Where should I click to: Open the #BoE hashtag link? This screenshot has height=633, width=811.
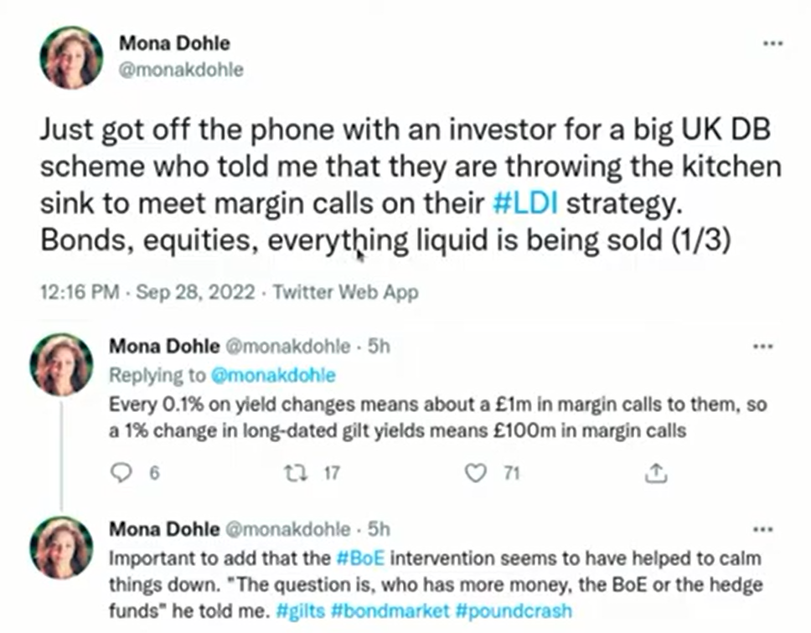pyautogui.click(x=360, y=558)
